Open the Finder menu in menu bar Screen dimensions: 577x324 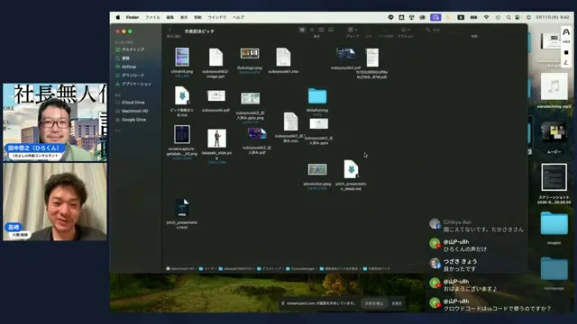coord(133,17)
